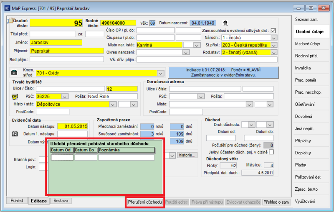Click the Pošta field with Nová Role
The image size is (334, 212).
tap(112, 97)
